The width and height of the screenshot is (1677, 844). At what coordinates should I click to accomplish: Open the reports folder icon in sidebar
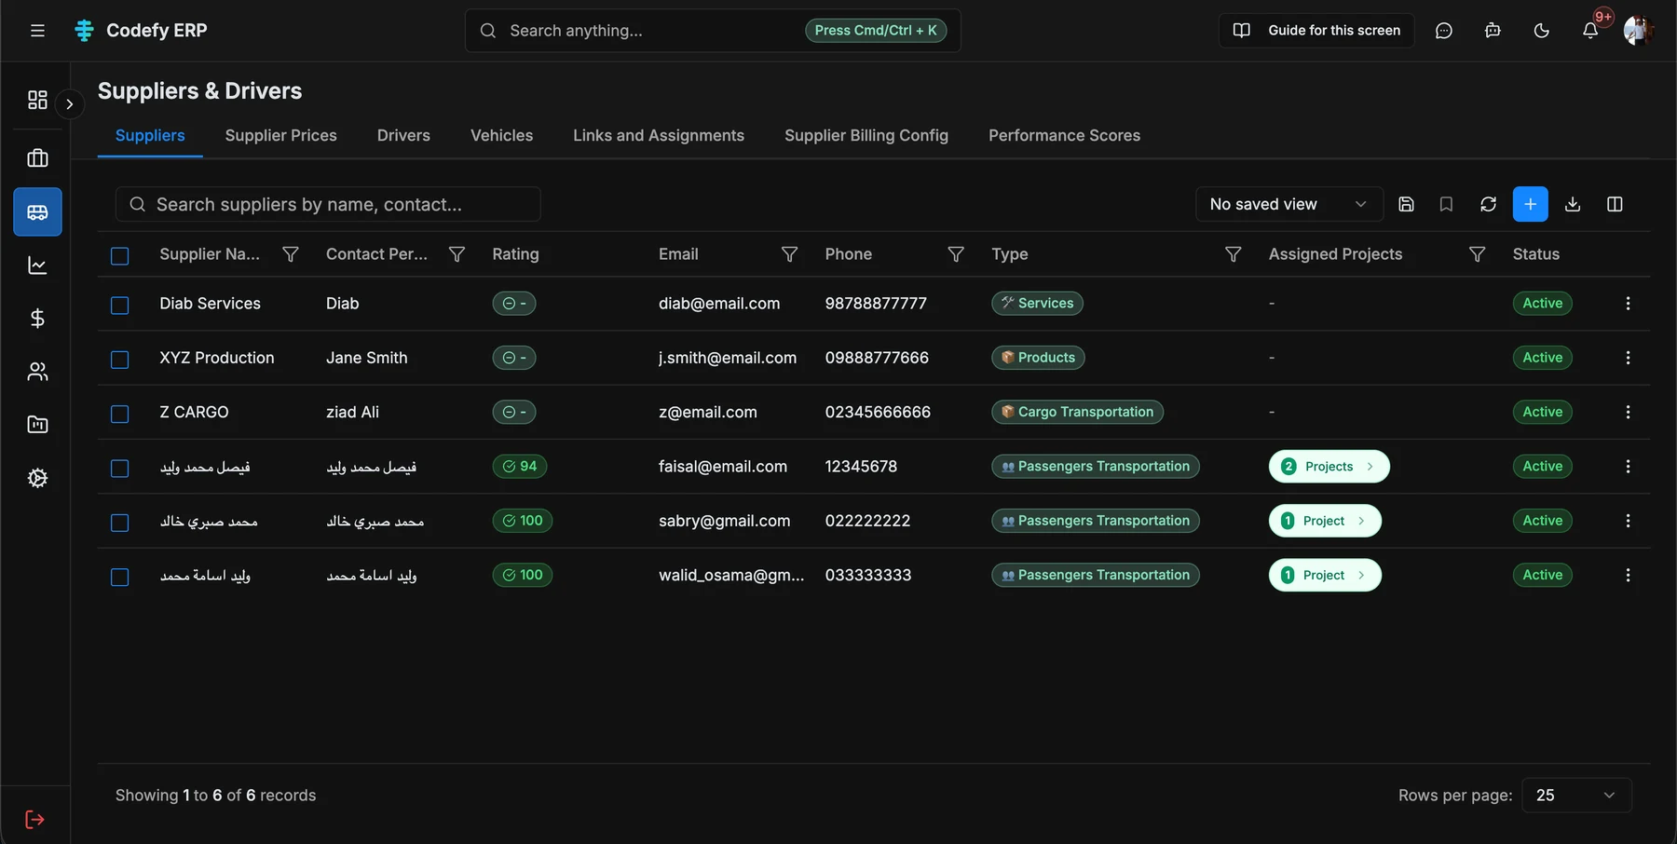tap(37, 425)
